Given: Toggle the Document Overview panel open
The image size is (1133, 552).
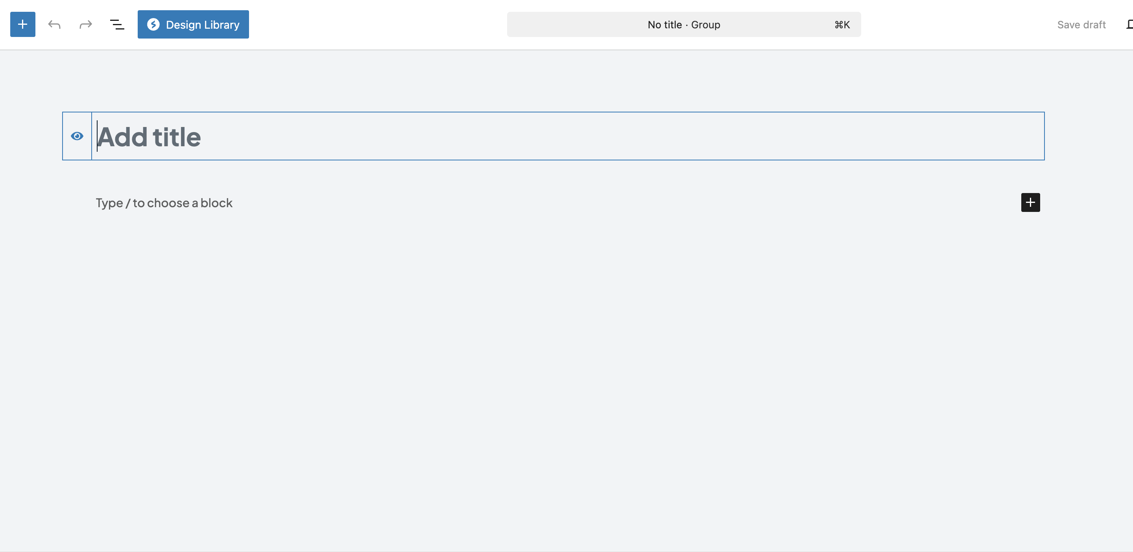Looking at the screenshot, I should pyautogui.click(x=116, y=25).
